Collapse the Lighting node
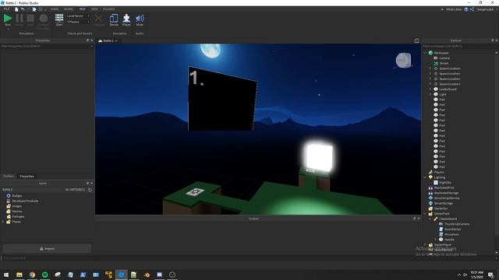The image size is (499, 280). pyautogui.click(x=425, y=177)
